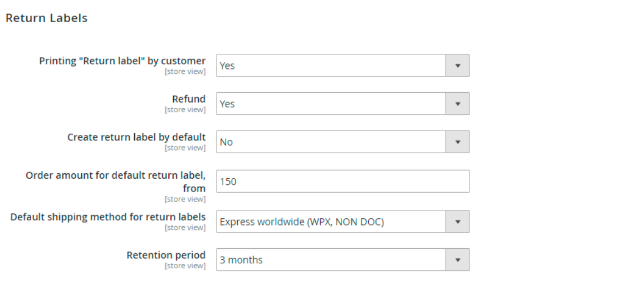Expand Create return label by default arrow
621x281 pixels.
[457, 142]
